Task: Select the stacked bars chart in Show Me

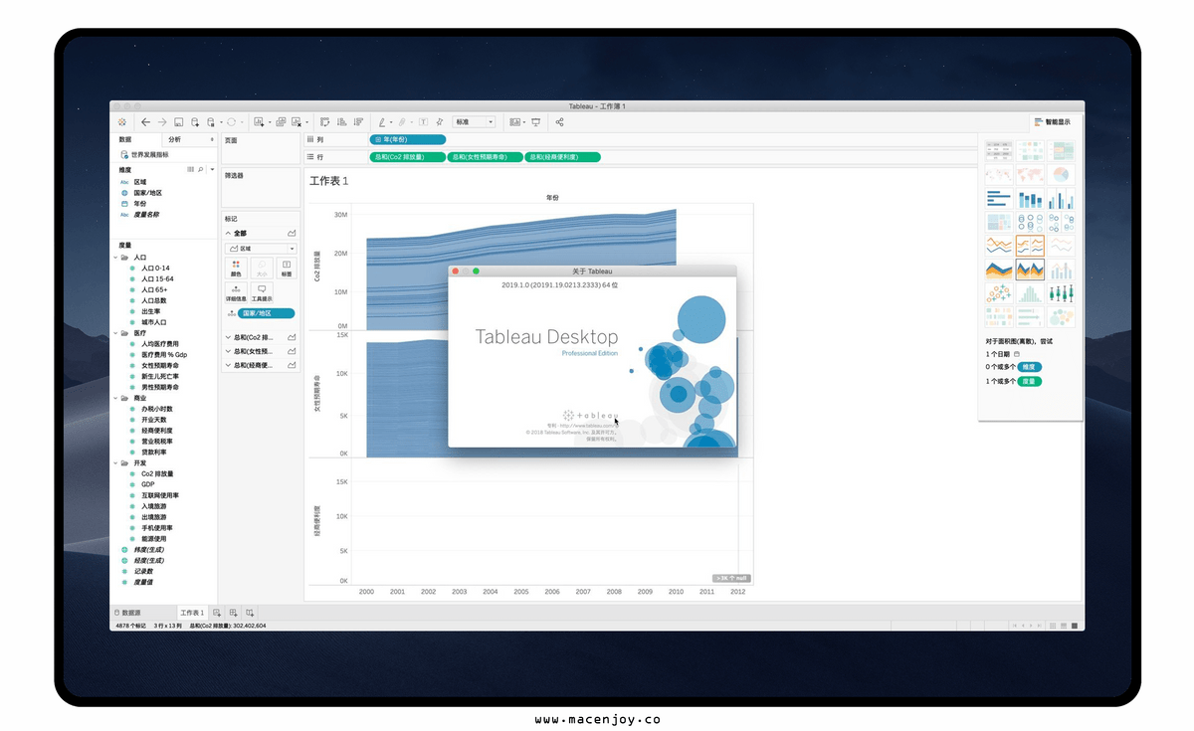Action: click(x=1030, y=198)
